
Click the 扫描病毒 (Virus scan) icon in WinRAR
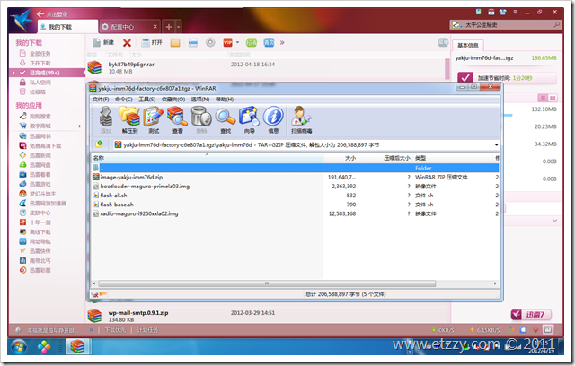coord(302,119)
